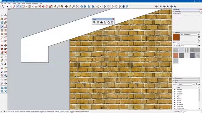
Task: Select the Rotate tool in top toolbar
Action: (x=47, y=6)
